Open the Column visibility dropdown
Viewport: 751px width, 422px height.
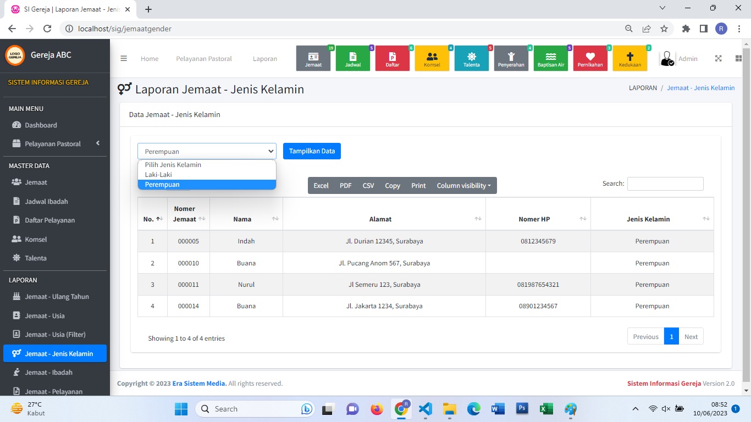click(463, 186)
